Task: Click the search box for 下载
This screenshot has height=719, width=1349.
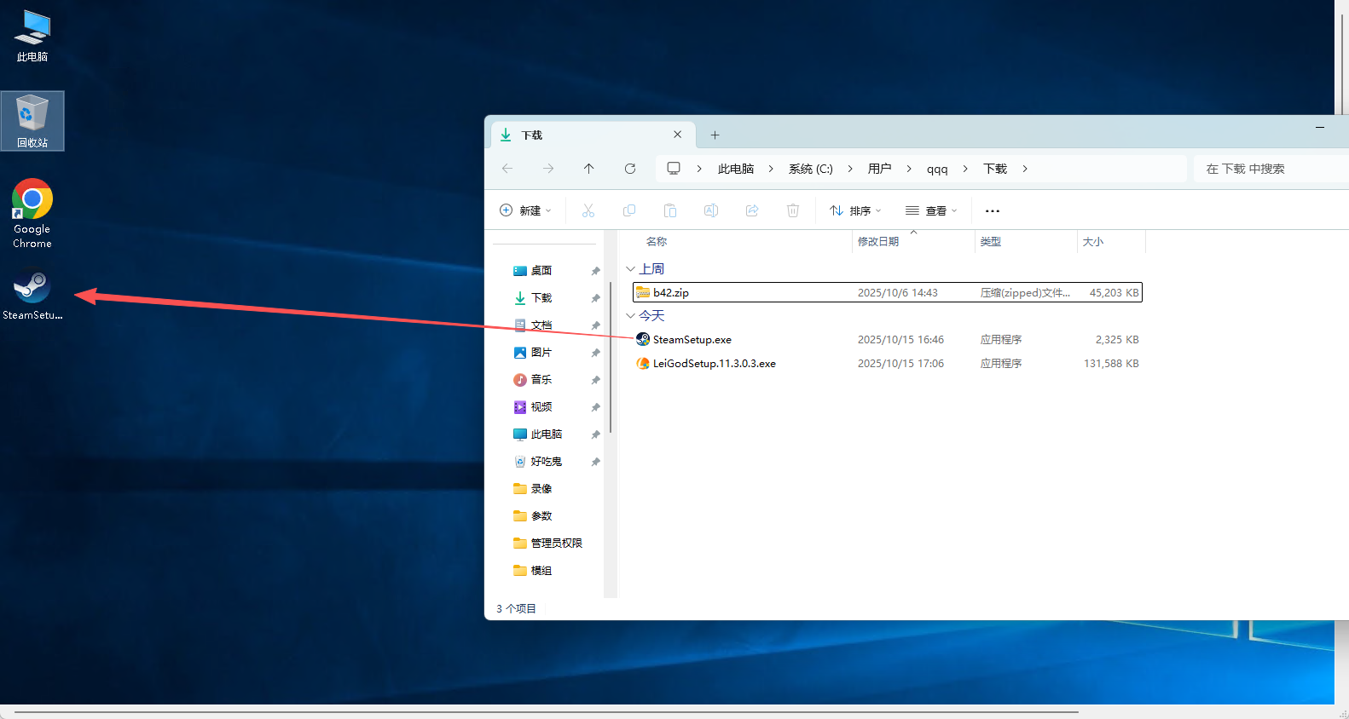Action: (x=1271, y=169)
